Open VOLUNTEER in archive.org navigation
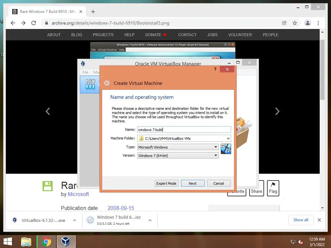This screenshot has height=248, width=331. tap(240, 35)
